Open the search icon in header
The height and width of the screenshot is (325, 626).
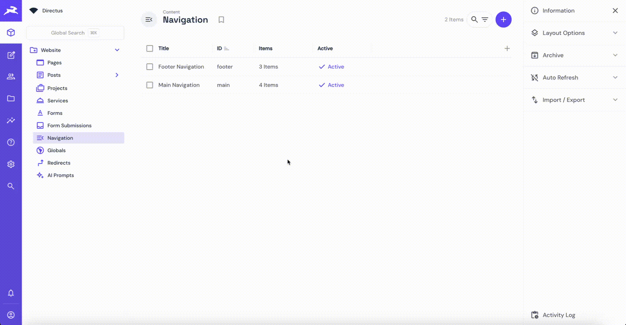tap(474, 19)
